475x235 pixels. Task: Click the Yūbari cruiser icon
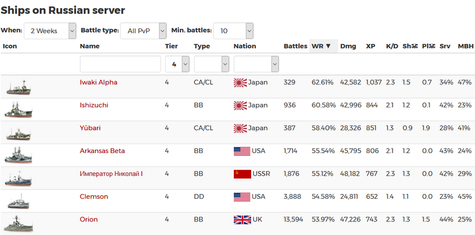(18, 134)
